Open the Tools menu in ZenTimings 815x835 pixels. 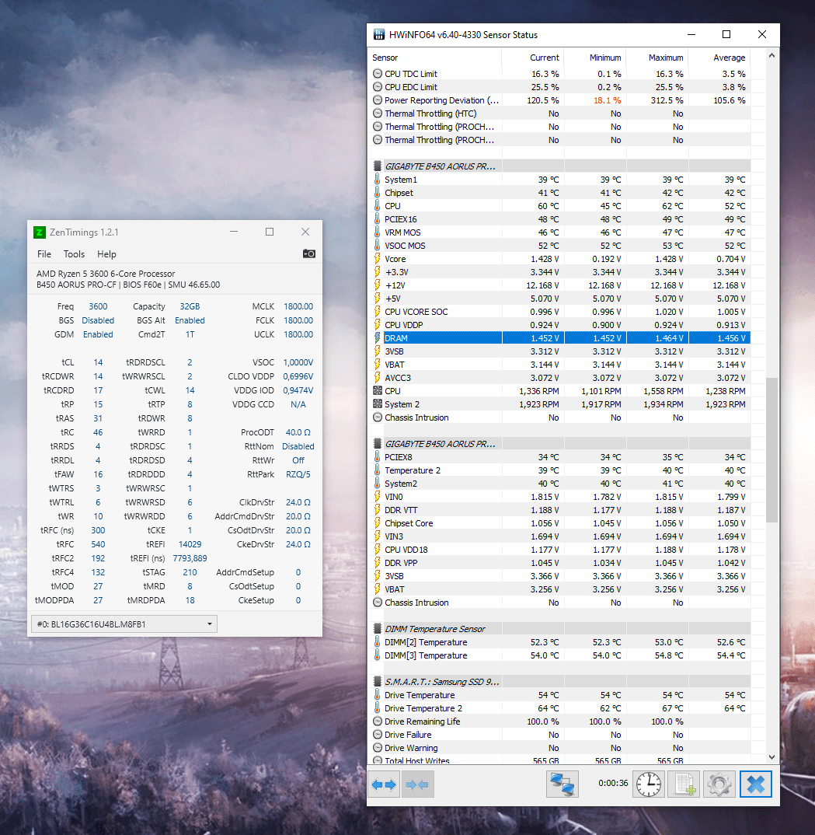[74, 254]
